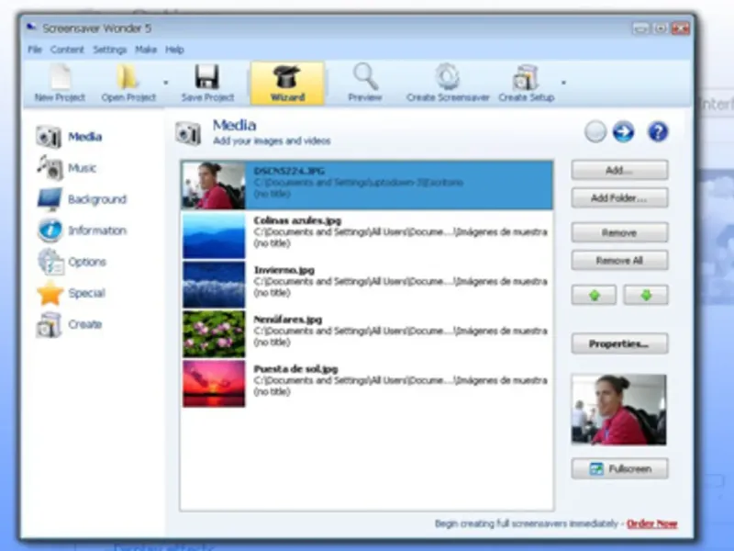734x551 pixels.
Task: Click the blue question mark help icon
Action: tap(657, 131)
